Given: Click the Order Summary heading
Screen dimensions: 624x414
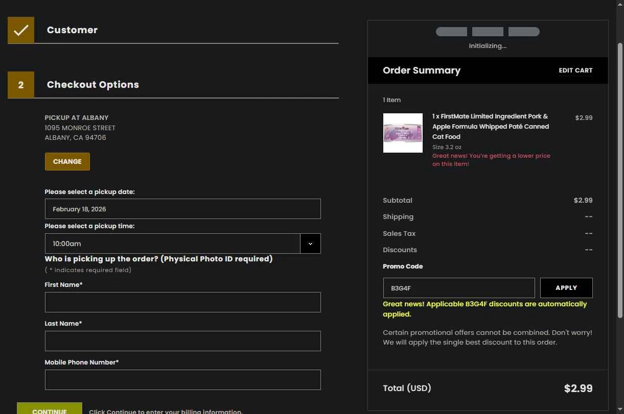Looking at the screenshot, I should click(422, 70).
